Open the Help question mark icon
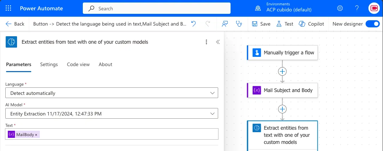 click(357, 8)
